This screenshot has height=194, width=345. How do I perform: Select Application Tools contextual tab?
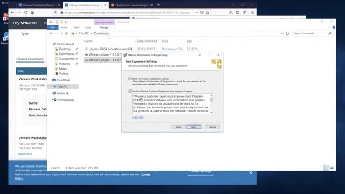pos(105,22)
